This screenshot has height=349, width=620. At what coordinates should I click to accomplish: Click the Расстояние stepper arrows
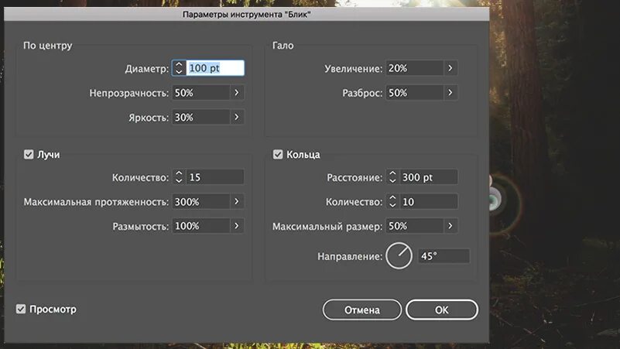coord(392,176)
